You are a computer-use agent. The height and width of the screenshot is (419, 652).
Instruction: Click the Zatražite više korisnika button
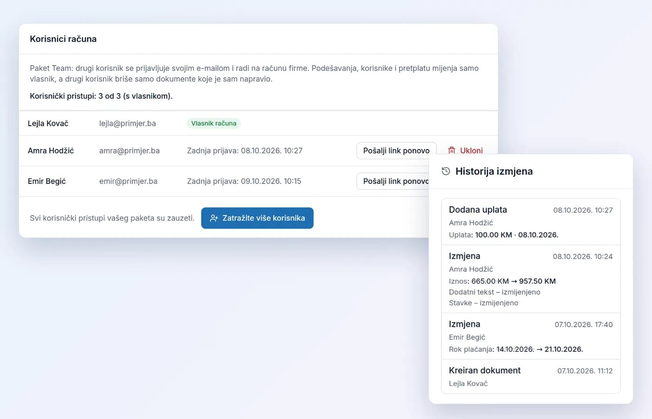coord(257,218)
